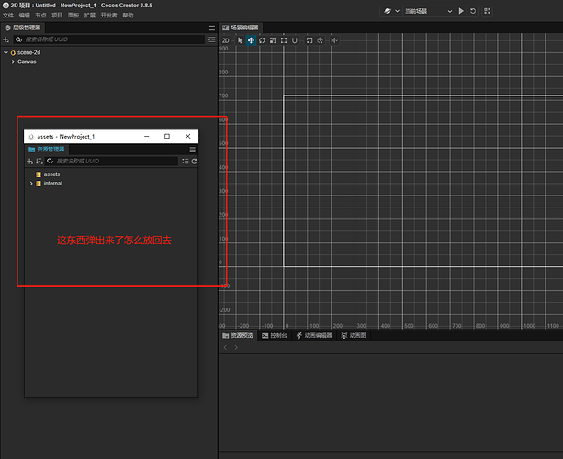Refresh the assets list in floating panel
Screen dimensions: 563x459
point(194,162)
